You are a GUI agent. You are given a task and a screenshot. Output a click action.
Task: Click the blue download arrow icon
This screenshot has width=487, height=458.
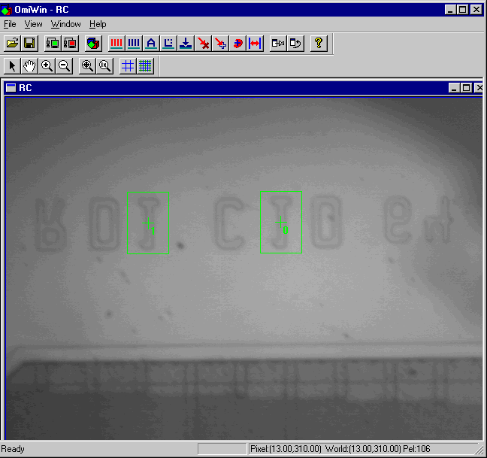point(186,43)
